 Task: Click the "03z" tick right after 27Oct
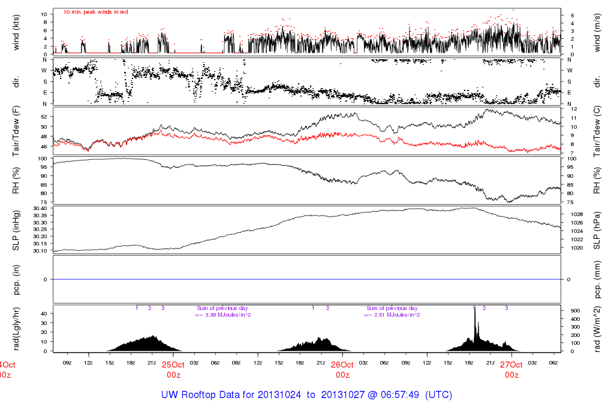point(532,363)
